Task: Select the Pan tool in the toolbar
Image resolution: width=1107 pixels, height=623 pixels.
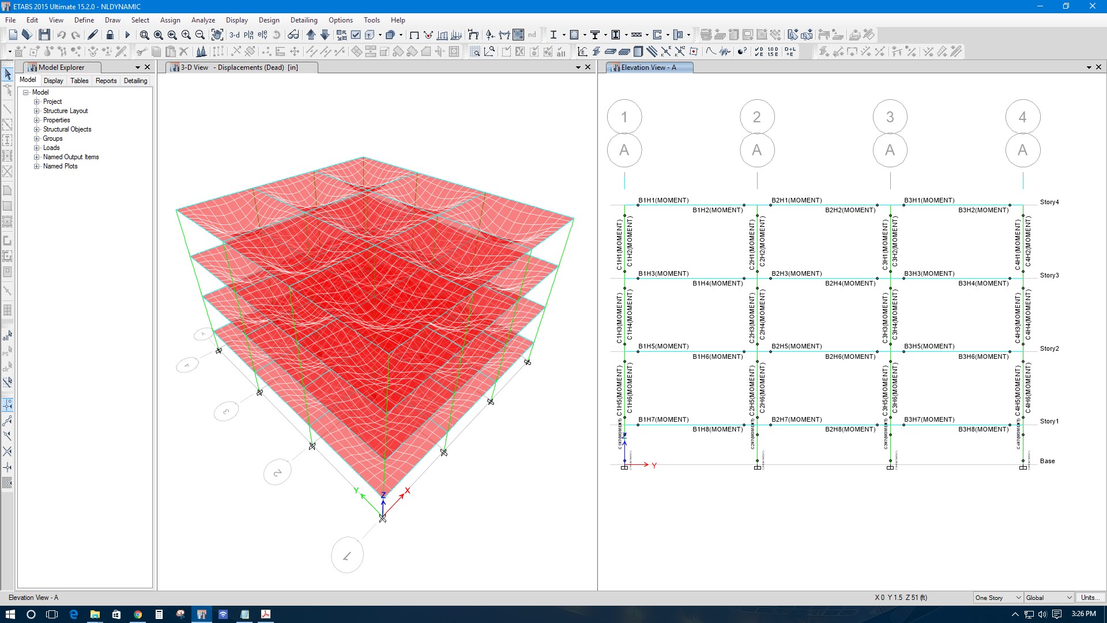Action: pyautogui.click(x=217, y=34)
